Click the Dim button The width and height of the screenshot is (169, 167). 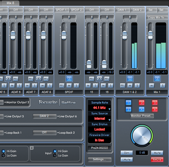click(x=127, y=153)
